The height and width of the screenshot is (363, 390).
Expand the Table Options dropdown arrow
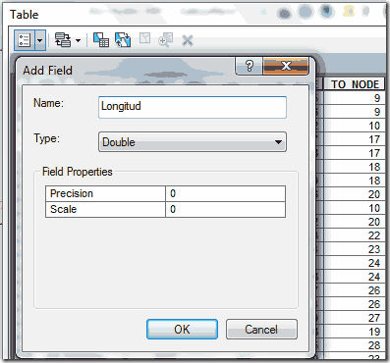click(x=40, y=40)
